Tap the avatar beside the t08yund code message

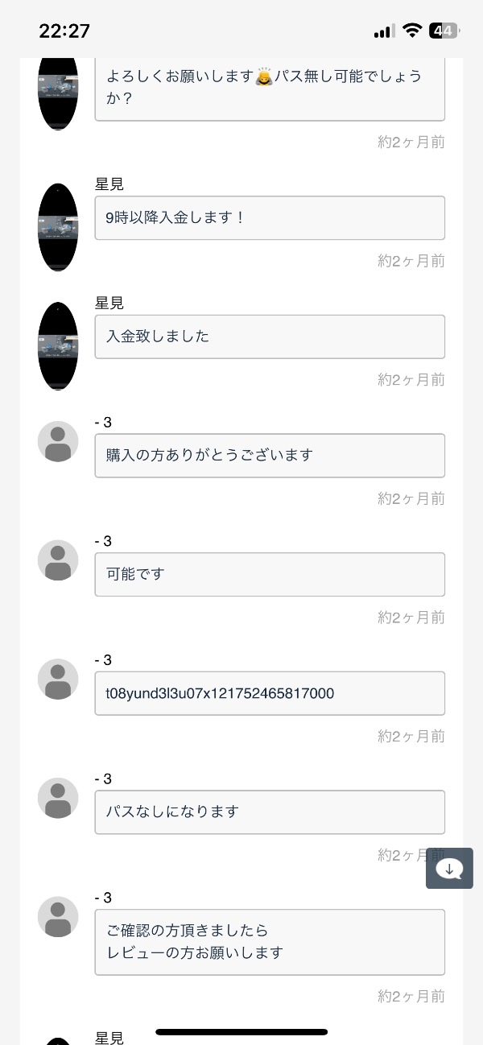point(58,679)
